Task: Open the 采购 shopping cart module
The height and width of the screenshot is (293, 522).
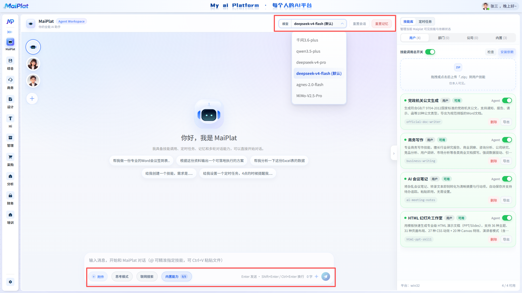Action: [x=10, y=160]
